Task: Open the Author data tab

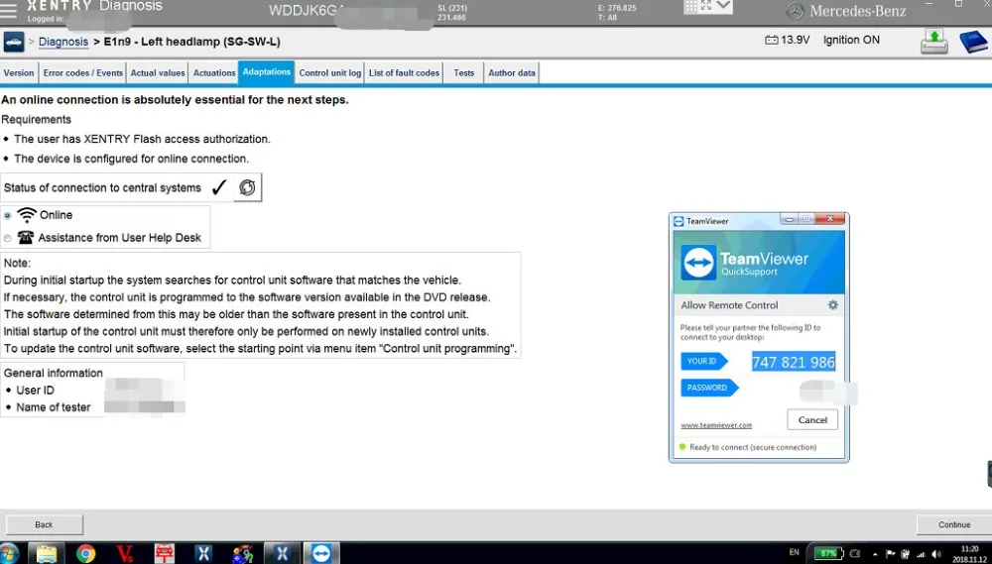Action: pyautogui.click(x=511, y=72)
